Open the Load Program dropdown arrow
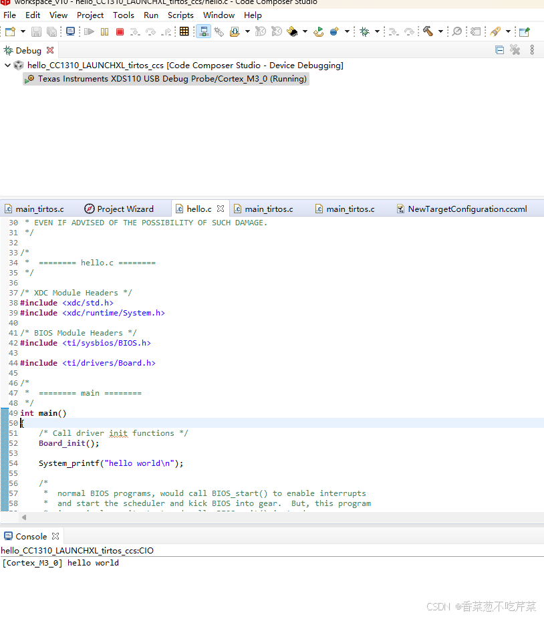Viewport: 544px width, 617px height. 247,31
